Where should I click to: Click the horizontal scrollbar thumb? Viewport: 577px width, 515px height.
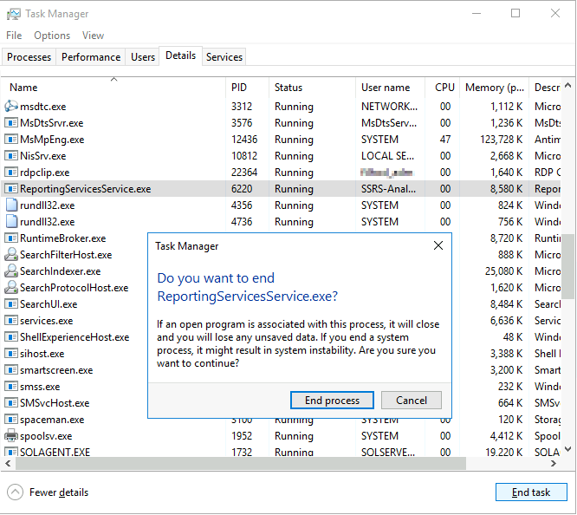pos(241,464)
